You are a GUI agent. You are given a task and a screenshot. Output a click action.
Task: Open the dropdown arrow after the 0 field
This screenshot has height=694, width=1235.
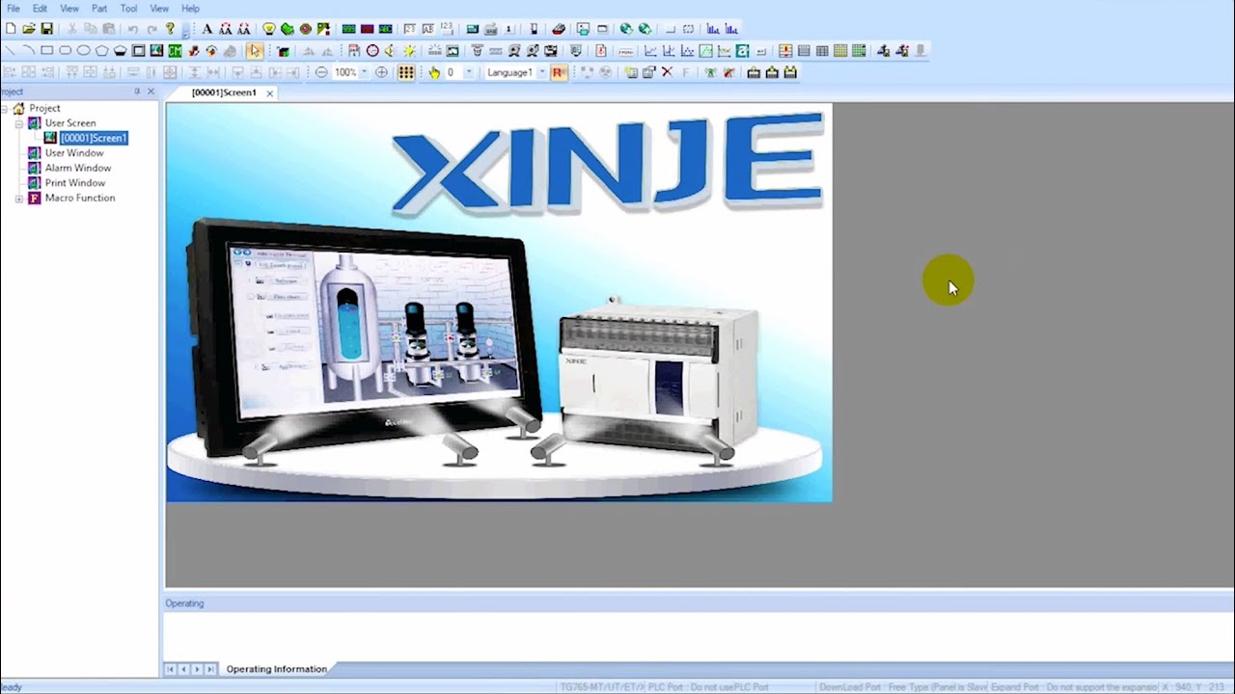coord(469,72)
